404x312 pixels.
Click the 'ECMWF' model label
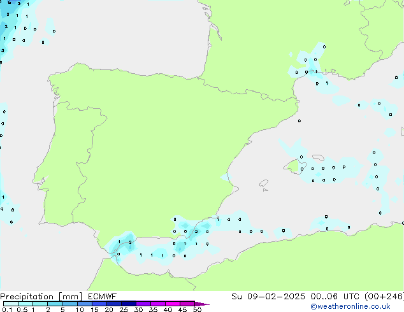103,297
